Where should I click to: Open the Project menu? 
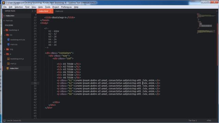[55, 7]
